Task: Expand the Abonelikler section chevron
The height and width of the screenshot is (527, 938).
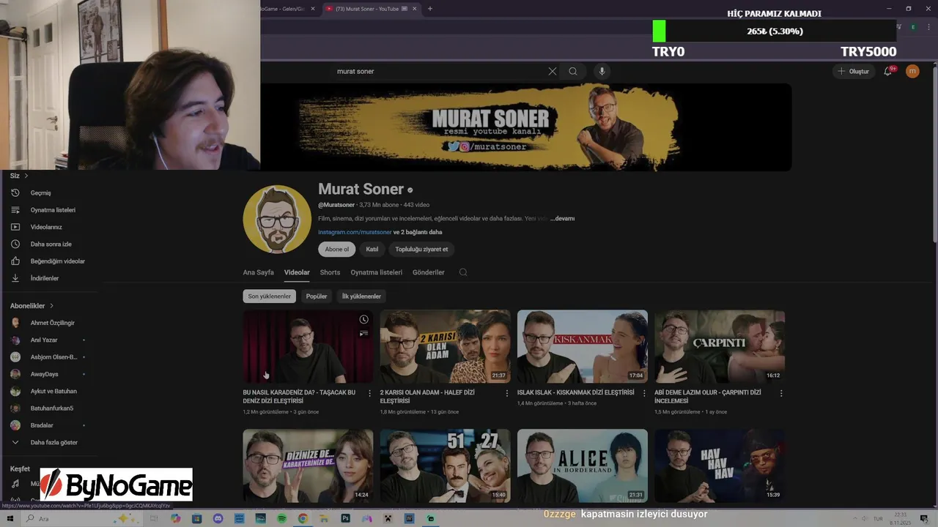Action: [x=52, y=306]
